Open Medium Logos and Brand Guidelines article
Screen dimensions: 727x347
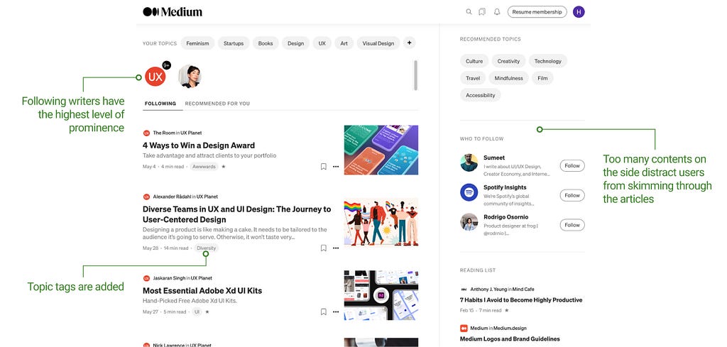click(510, 339)
